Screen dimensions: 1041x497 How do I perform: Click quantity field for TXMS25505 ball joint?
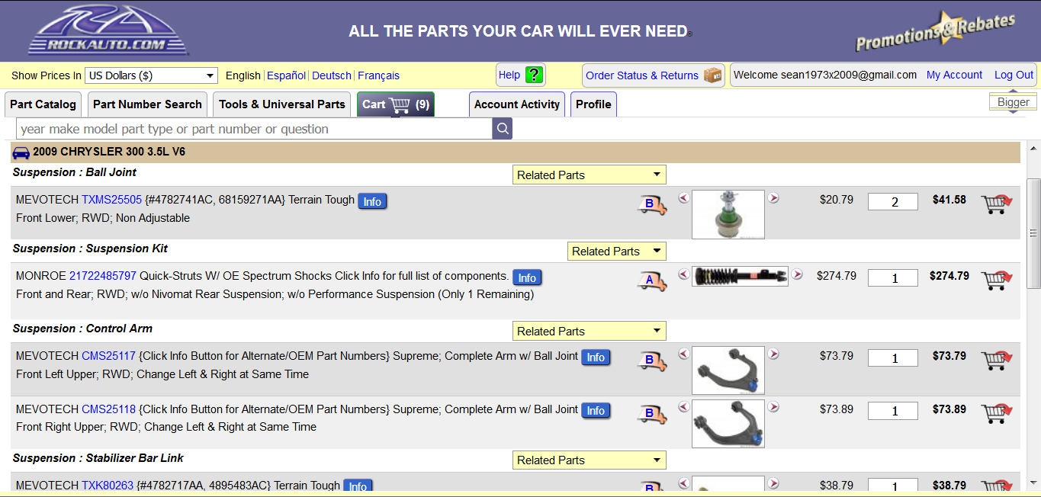pos(893,202)
